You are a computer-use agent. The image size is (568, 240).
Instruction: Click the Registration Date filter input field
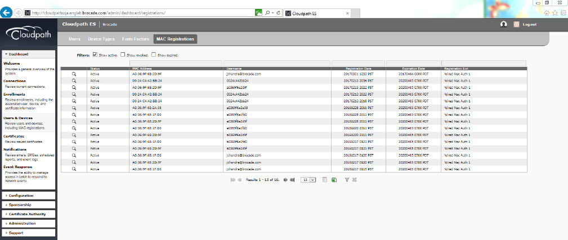358,64
